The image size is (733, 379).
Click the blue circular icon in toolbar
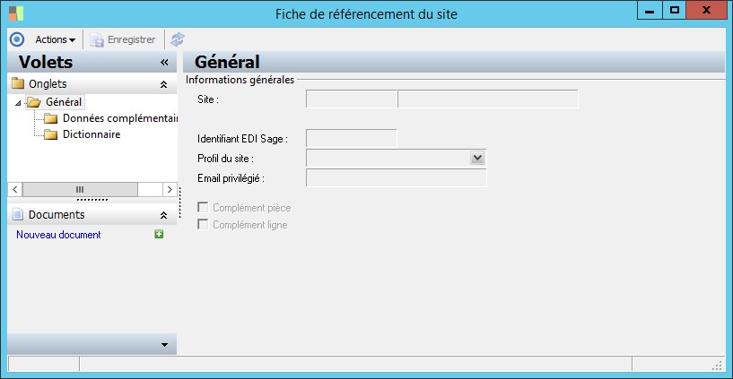coord(16,39)
